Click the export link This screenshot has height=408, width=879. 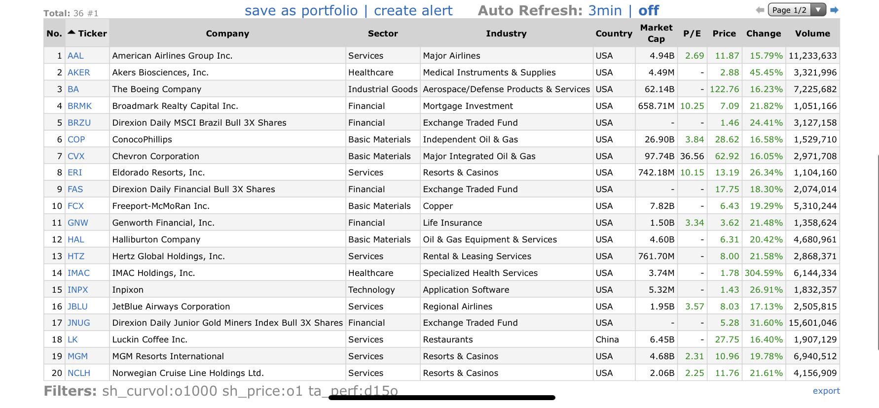click(x=826, y=391)
